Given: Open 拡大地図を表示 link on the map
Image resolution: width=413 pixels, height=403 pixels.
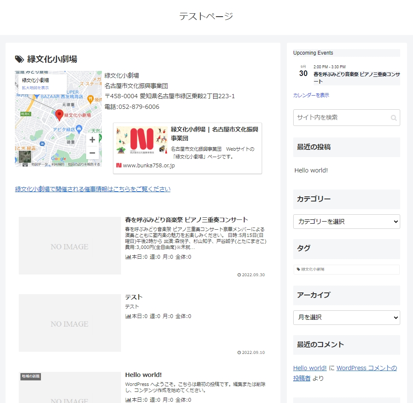Looking at the screenshot, I should click(x=35, y=88).
